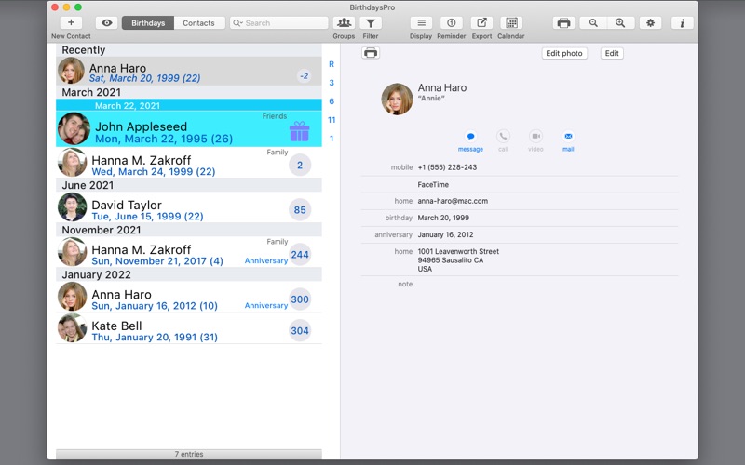Click David Taylor's avatar photo
The width and height of the screenshot is (745, 465).
pos(73,207)
